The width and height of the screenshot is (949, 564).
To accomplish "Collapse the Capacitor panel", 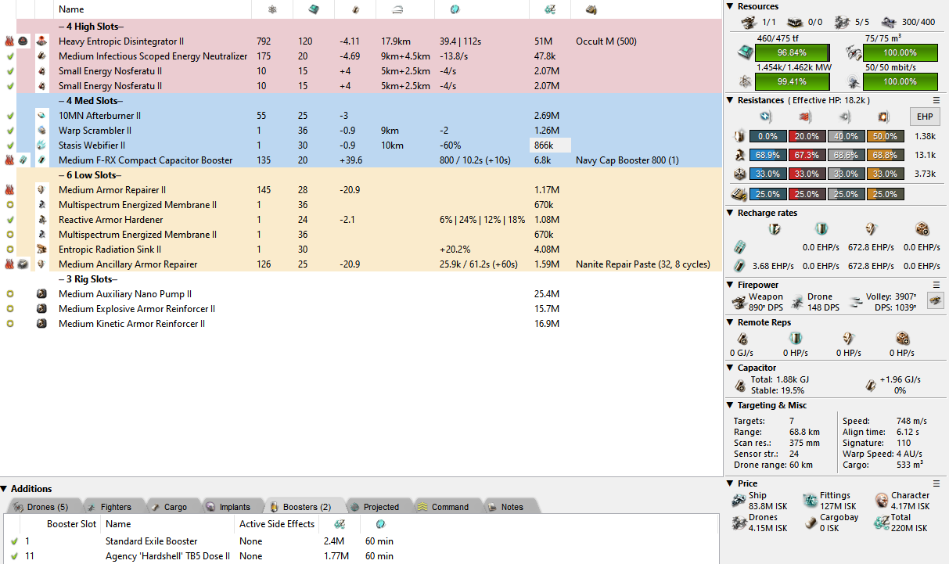I will click(731, 368).
